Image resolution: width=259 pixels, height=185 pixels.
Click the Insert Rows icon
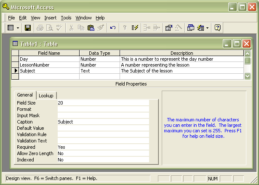(147, 28)
